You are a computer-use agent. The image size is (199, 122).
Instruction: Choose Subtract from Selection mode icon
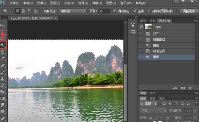click(x=30, y=11)
